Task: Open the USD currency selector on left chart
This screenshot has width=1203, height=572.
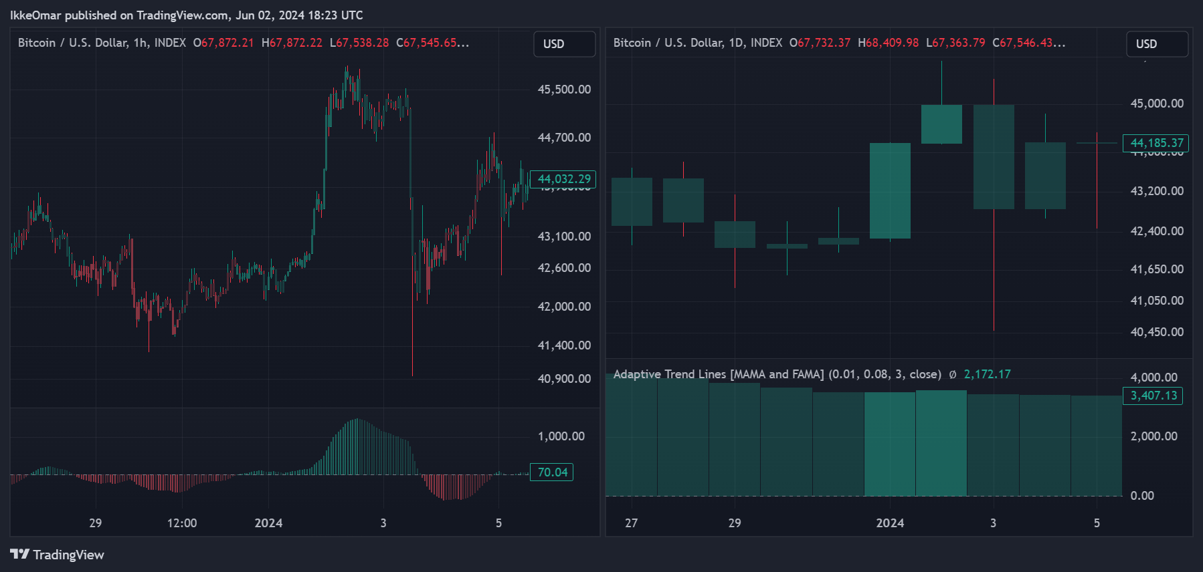Action: coord(564,43)
